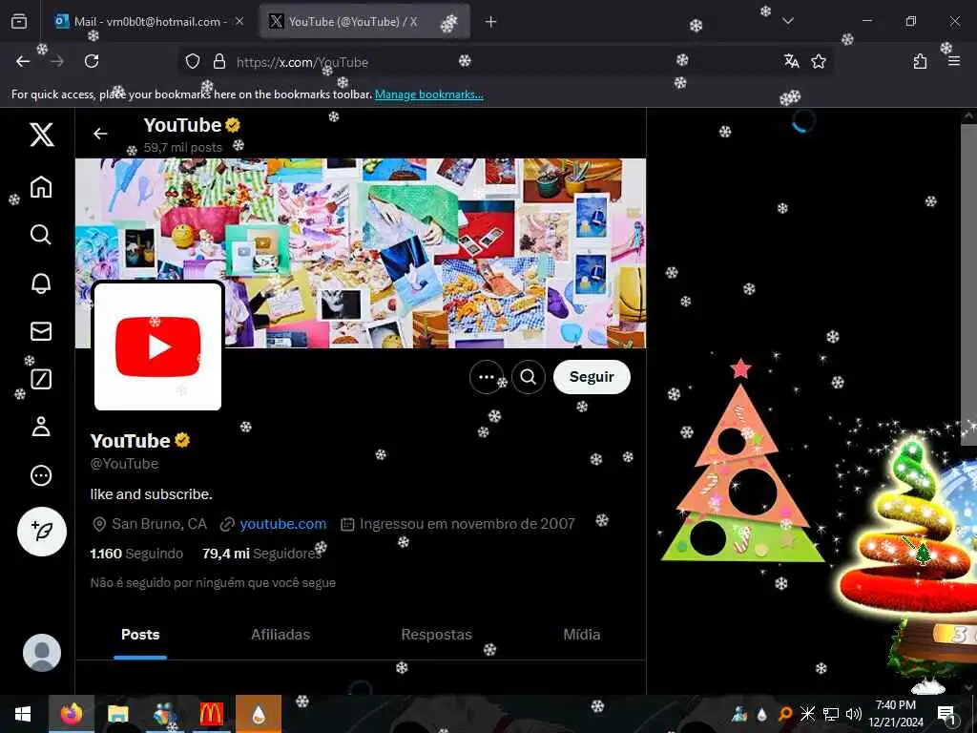Click the site padlock icon

pos(219,62)
